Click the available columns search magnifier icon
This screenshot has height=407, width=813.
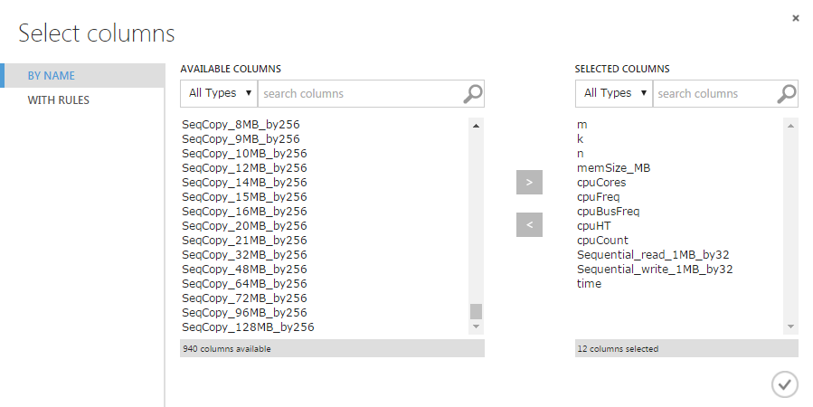tap(473, 93)
